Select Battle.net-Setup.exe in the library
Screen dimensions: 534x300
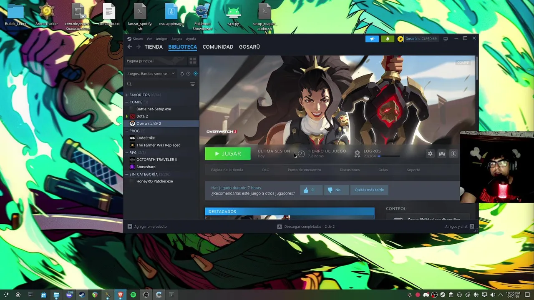coord(161,109)
